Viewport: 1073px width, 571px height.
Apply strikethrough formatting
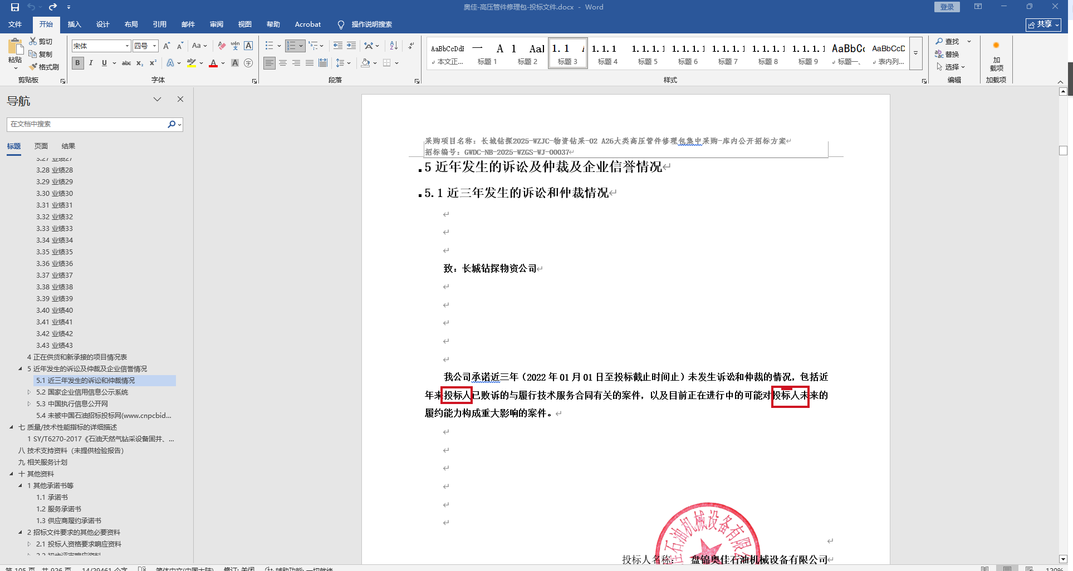click(126, 63)
